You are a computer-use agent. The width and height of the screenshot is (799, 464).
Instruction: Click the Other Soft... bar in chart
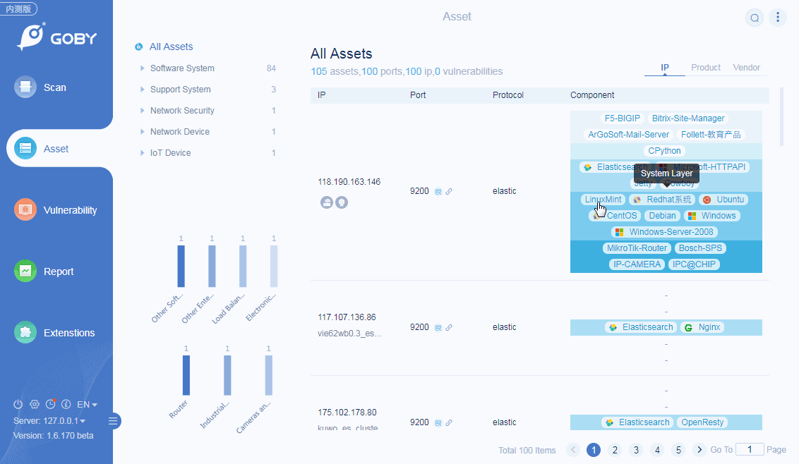point(181,266)
